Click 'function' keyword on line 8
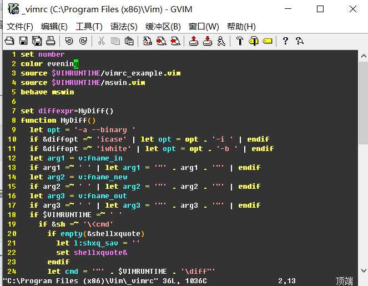 pos(38,120)
